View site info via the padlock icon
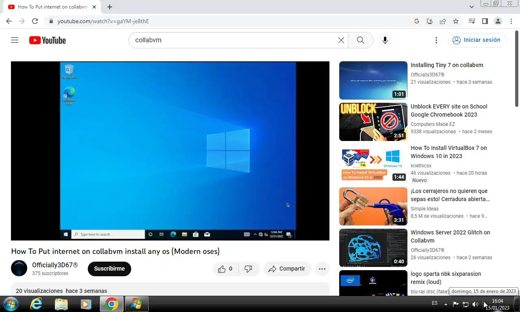The height and width of the screenshot is (312, 520). coord(51,21)
